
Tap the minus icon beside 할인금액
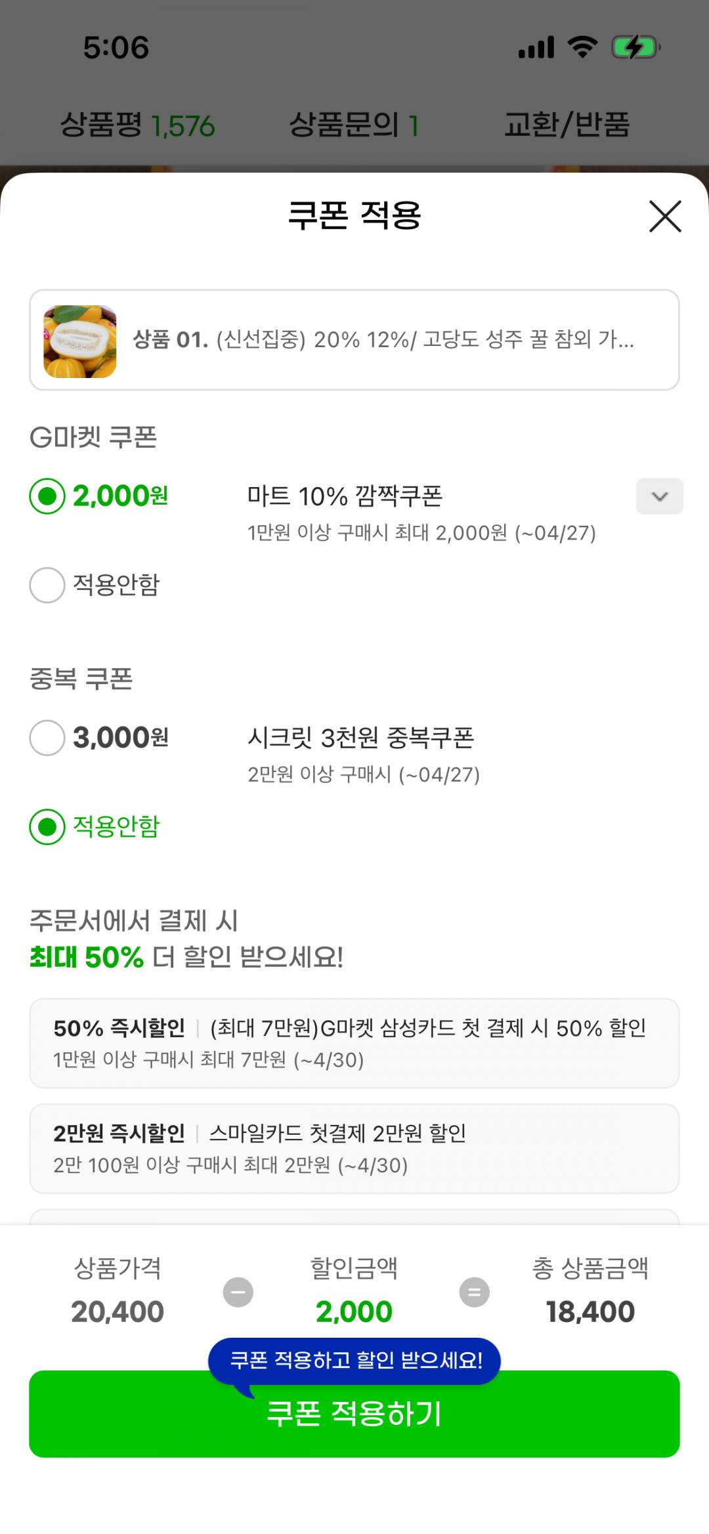[x=238, y=1292]
